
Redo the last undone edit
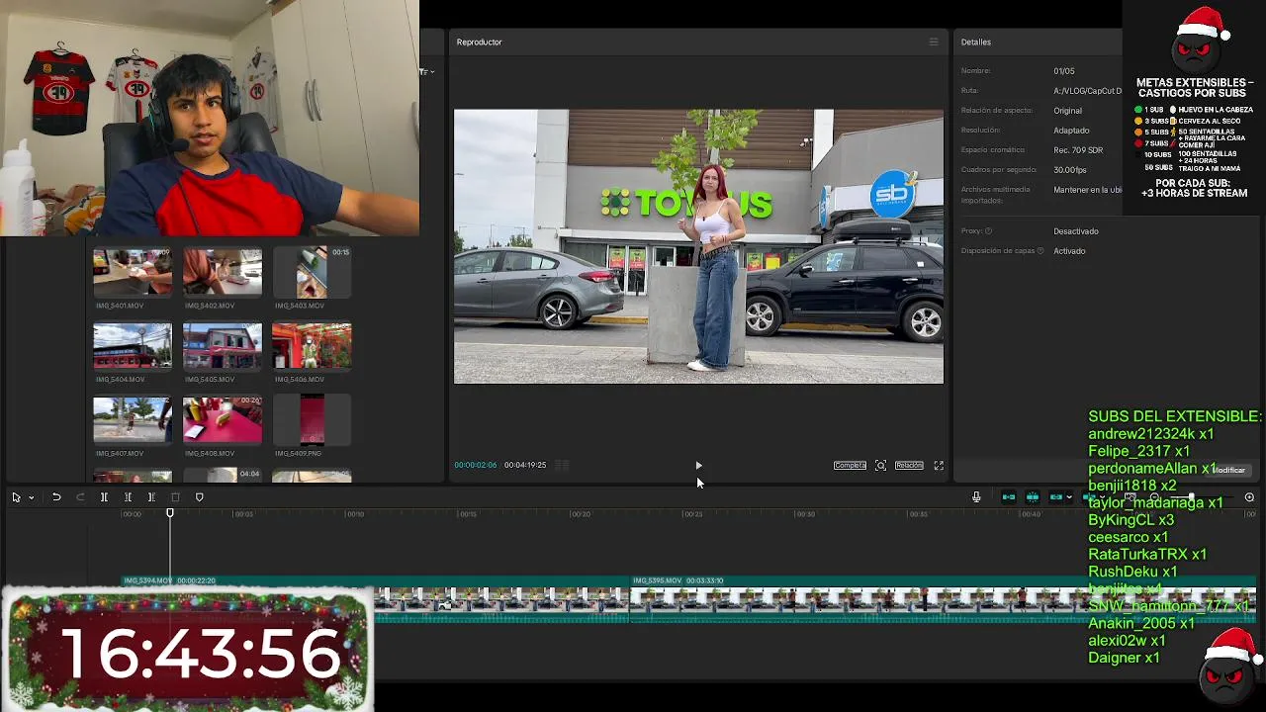pos(80,497)
